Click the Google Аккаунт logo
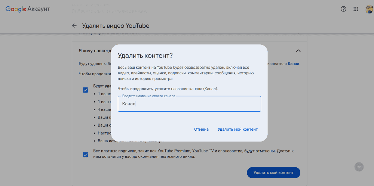Screen dimensions: 374x186 coord(28,9)
